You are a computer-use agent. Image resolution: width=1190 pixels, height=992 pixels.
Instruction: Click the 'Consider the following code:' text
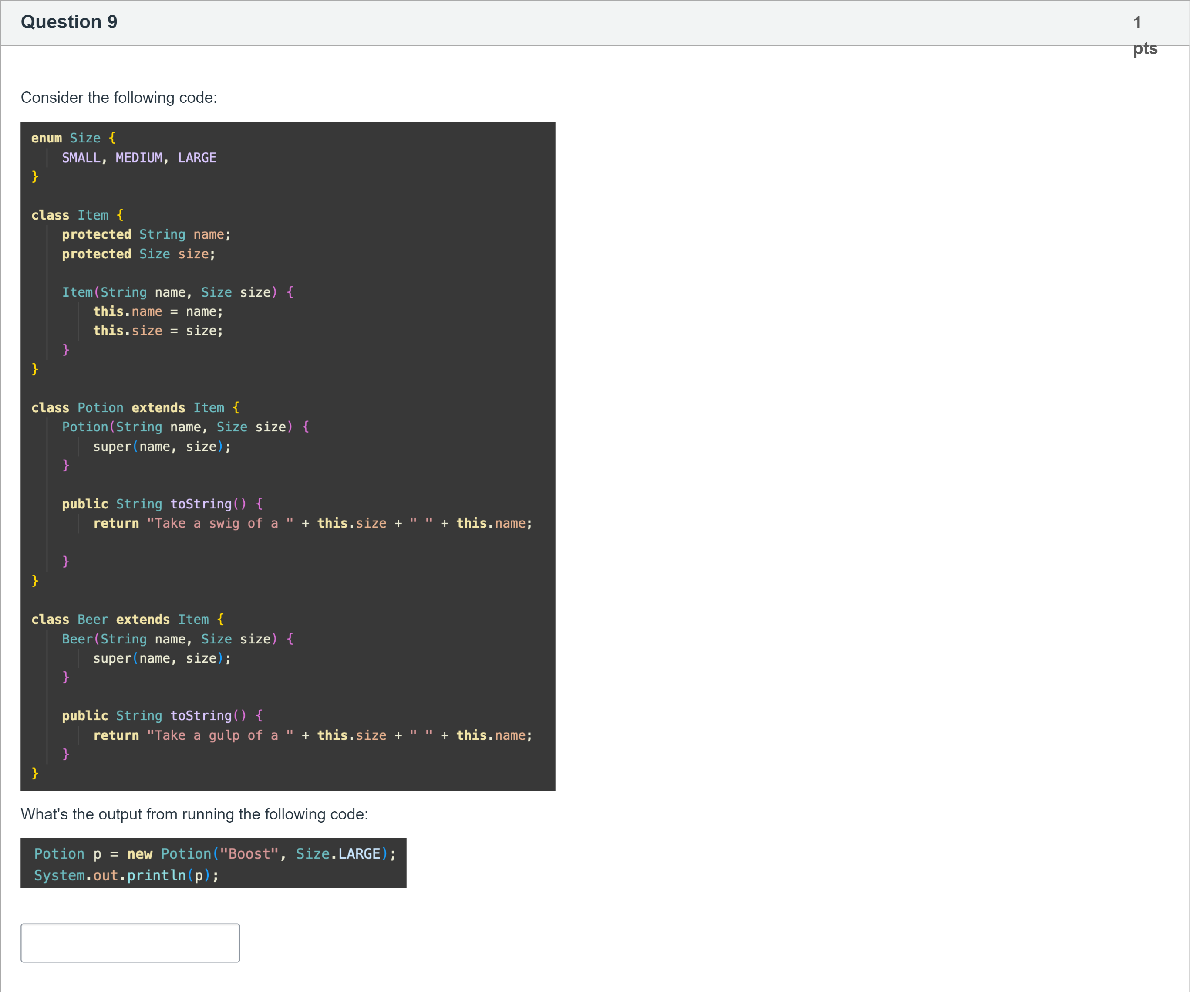pos(119,98)
